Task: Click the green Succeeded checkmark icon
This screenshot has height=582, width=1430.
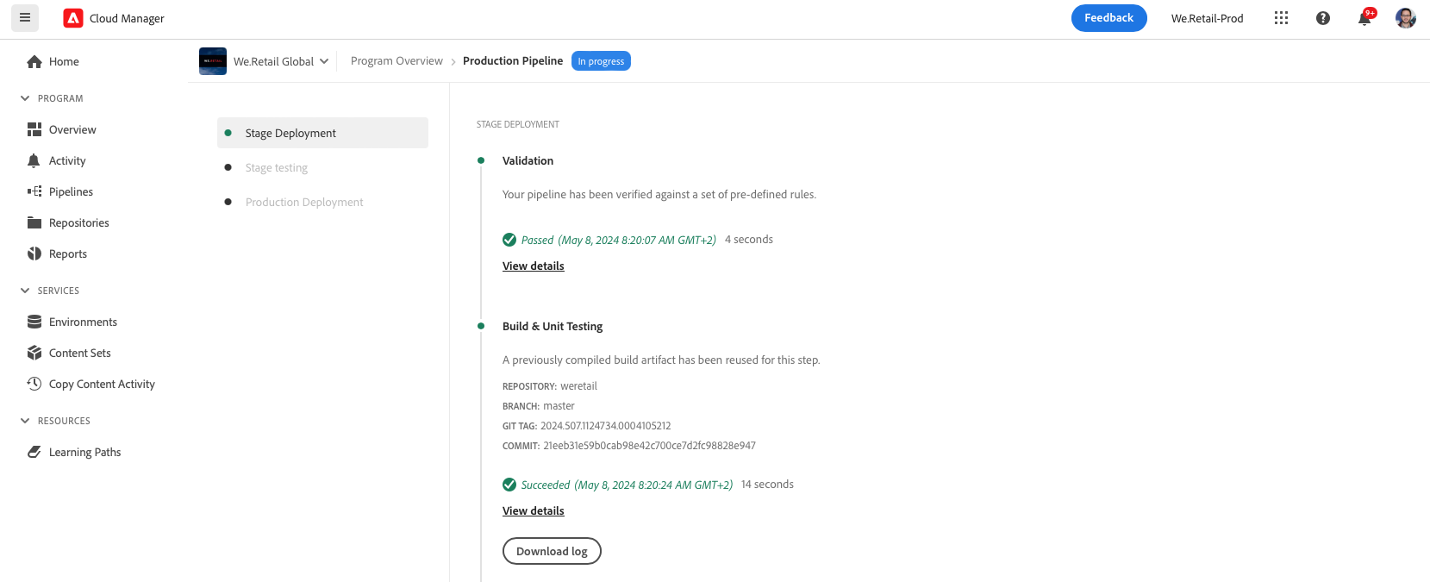Action: pos(509,485)
